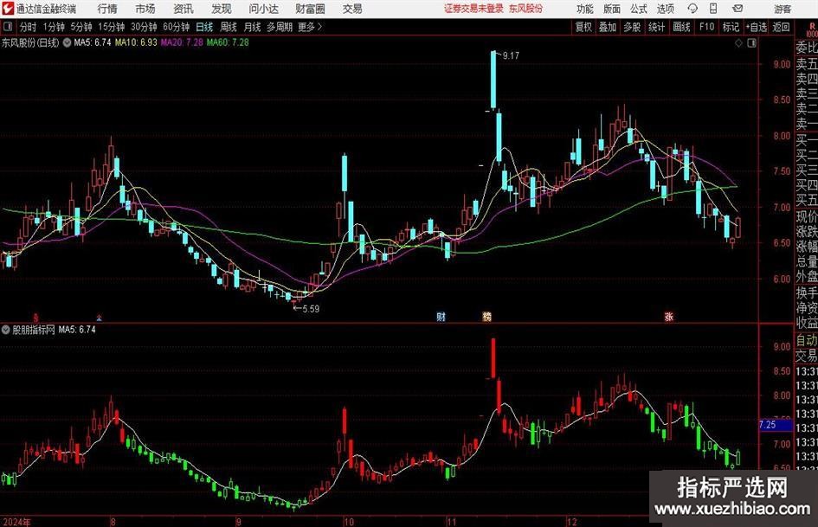
Task: Switch to the 60分钟 period
Action: (x=177, y=27)
